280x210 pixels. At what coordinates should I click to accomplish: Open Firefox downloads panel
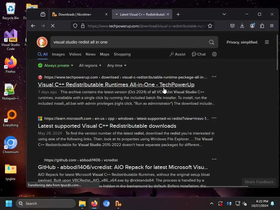[x=242, y=26]
